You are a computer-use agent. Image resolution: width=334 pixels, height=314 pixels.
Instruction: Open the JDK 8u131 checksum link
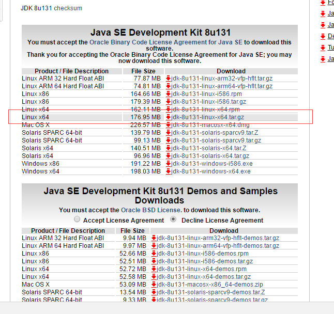point(68,8)
